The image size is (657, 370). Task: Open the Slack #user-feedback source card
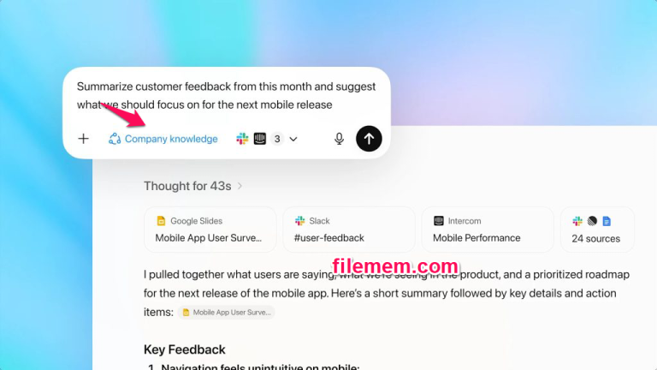pos(349,230)
